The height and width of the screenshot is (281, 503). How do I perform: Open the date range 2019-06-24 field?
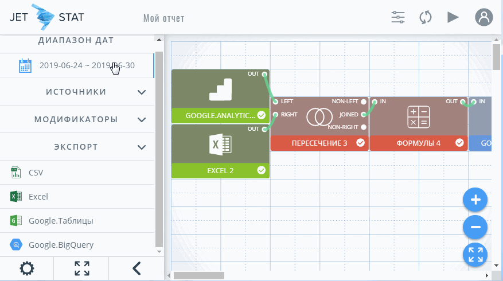86,65
